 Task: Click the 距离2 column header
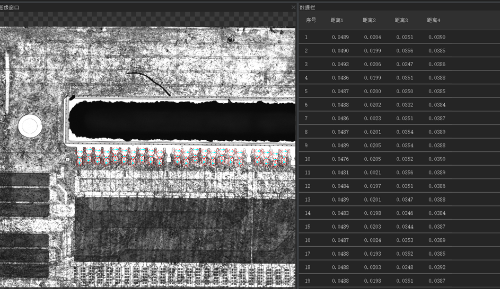(x=369, y=20)
